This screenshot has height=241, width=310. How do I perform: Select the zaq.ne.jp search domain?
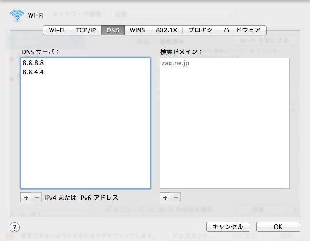[176, 63]
